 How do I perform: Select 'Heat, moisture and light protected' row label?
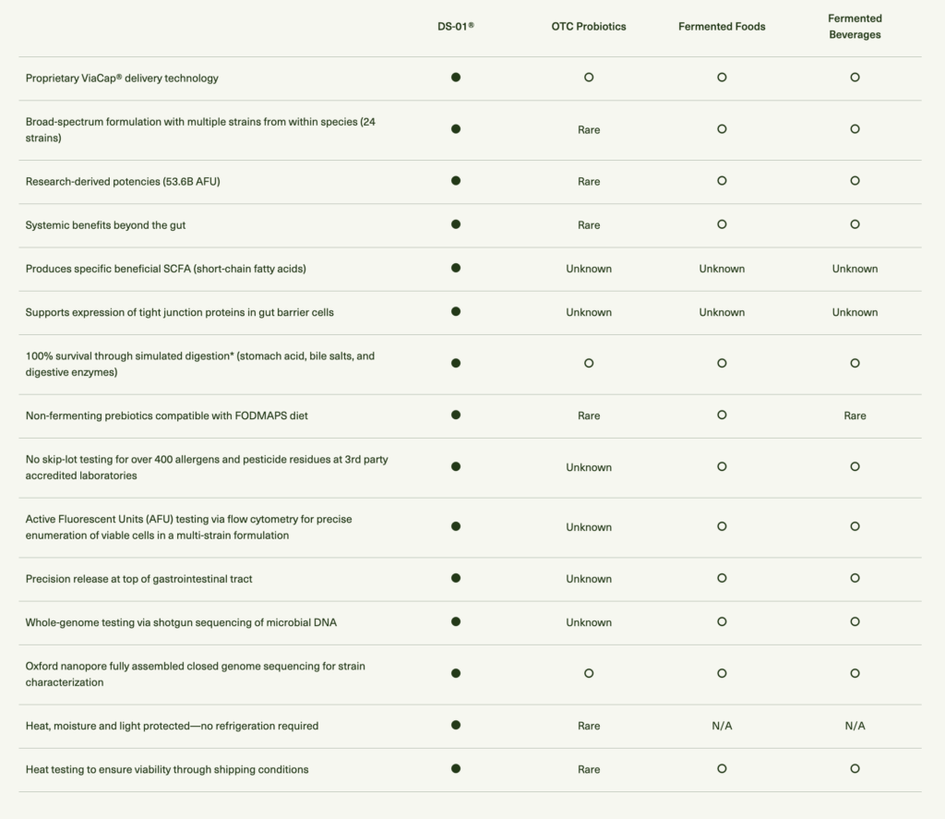coord(172,726)
